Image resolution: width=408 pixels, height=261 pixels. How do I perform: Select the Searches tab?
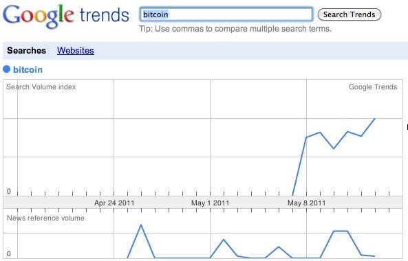coord(26,50)
